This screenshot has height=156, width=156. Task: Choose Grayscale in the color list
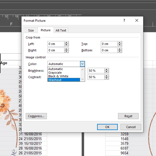64,73
